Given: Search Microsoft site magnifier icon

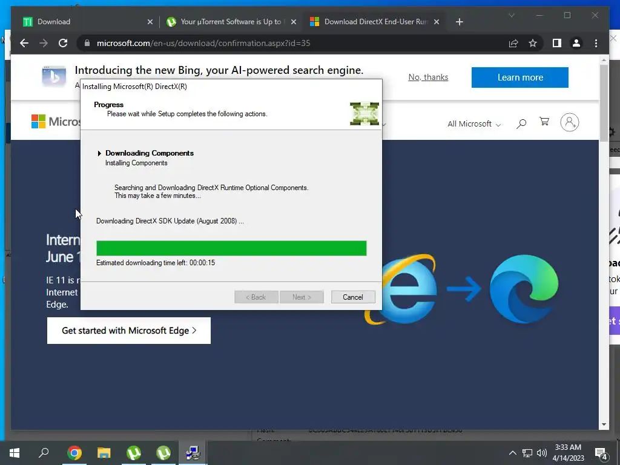Looking at the screenshot, I should pos(521,124).
